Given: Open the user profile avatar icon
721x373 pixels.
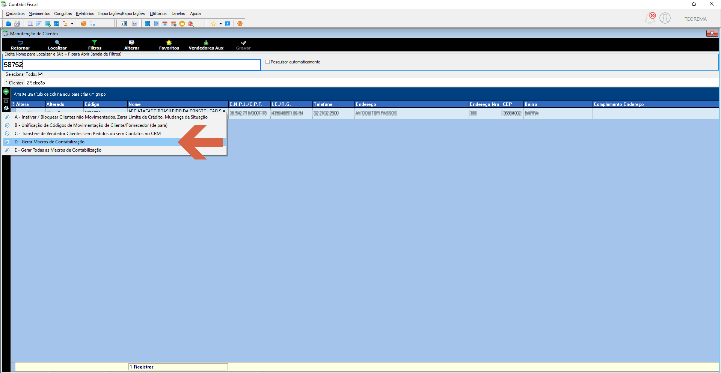Looking at the screenshot, I should pos(665,18).
